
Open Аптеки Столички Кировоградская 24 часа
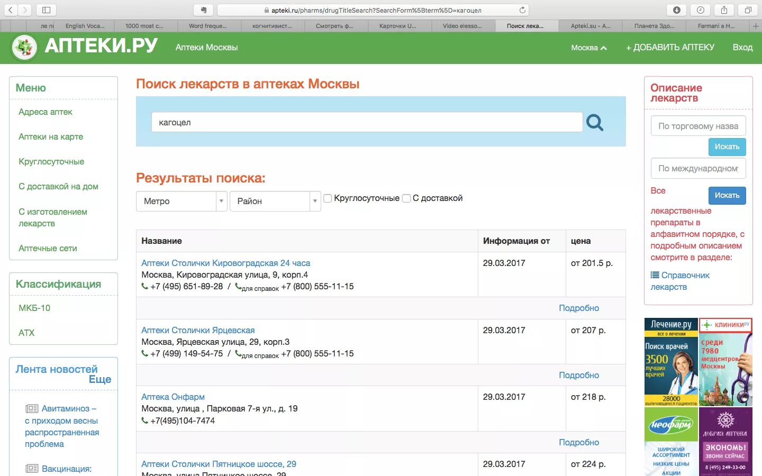225,263
